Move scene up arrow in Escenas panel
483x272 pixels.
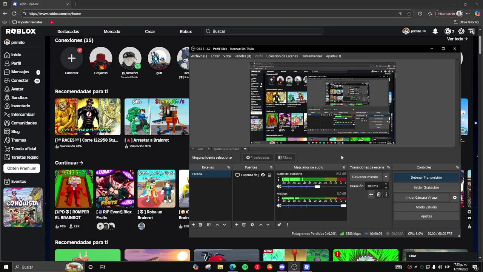click(217, 225)
